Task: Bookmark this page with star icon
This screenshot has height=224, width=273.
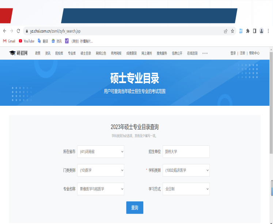Action: [232, 31]
